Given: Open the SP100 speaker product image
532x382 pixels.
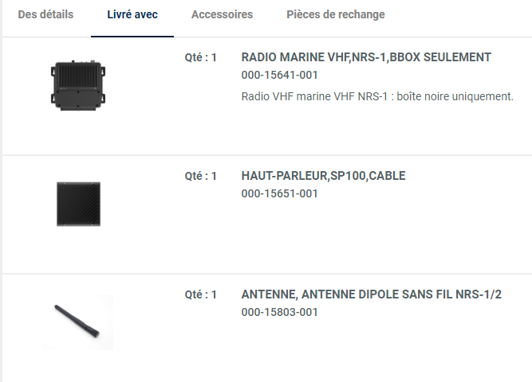Looking at the screenshot, I should coord(78,203).
